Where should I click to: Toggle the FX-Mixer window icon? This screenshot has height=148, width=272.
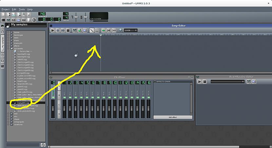(x=24, y=20)
